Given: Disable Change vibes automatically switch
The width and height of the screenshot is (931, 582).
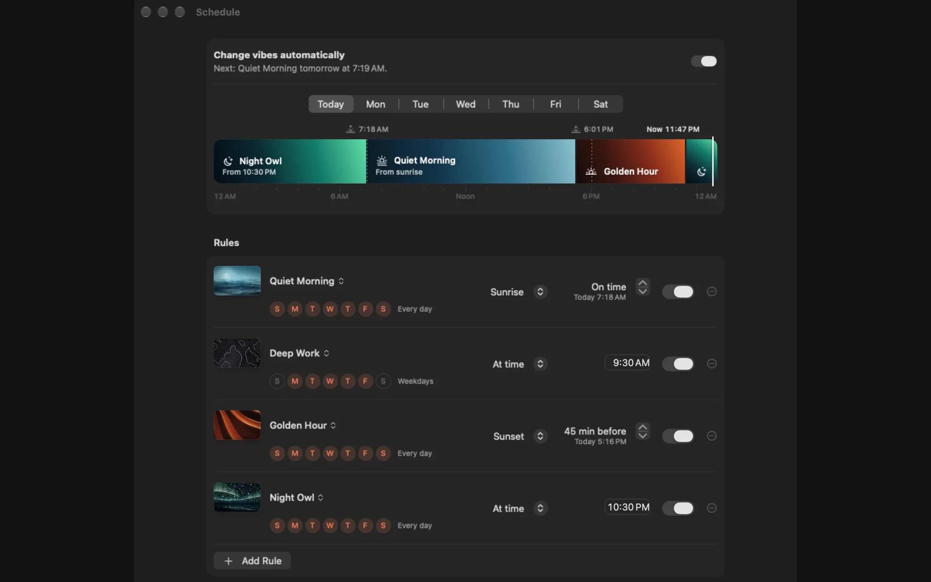Looking at the screenshot, I should coord(704,61).
